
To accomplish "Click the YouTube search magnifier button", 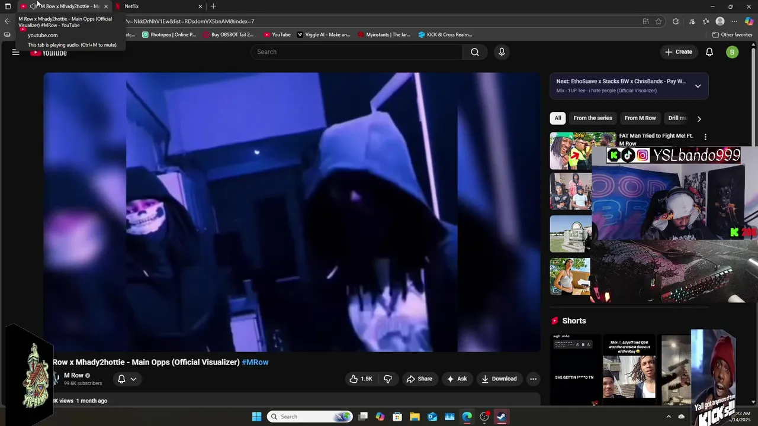I will pos(475,52).
